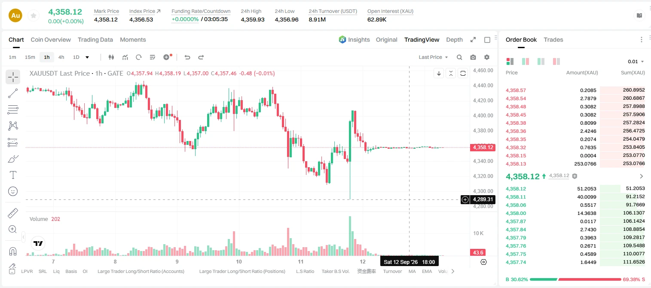The image size is (651, 288).
Task: Undo the last chart action
Action: (187, 57)
